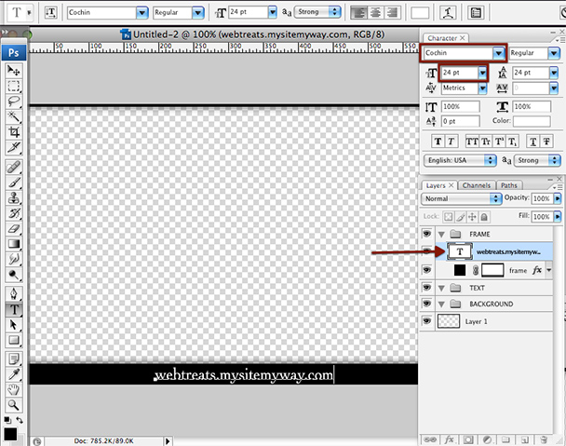The image size is (566, 446).
Task: Click text color swatch in options bar
Action: pos(420,13)
